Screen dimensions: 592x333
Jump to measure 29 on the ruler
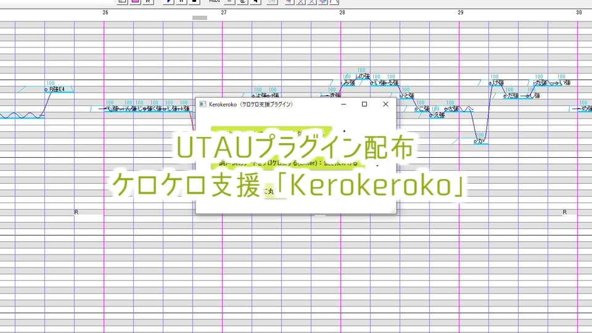[x=461, y=12]
